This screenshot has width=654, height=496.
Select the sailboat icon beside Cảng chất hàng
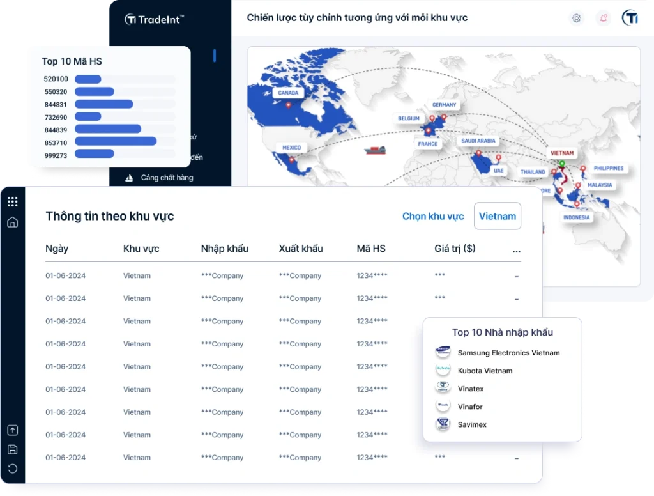[129, 178]
